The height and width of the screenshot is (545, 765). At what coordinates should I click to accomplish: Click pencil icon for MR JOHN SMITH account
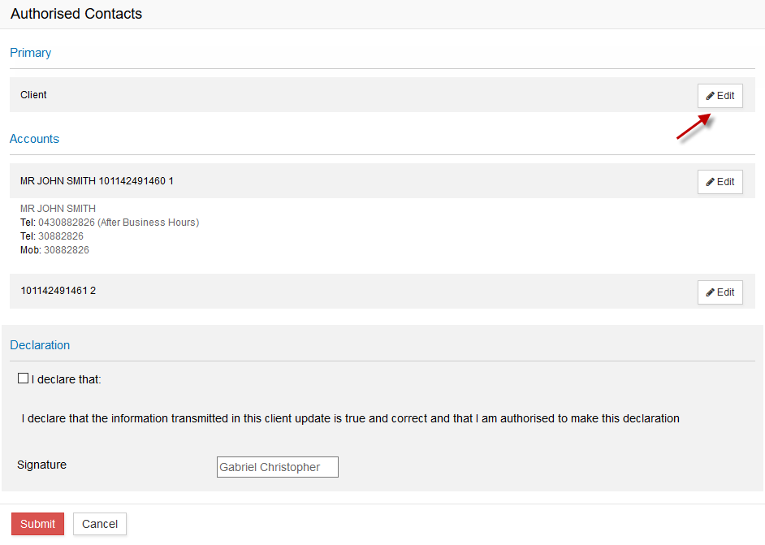pyautogui.click(x=710, y=182)
